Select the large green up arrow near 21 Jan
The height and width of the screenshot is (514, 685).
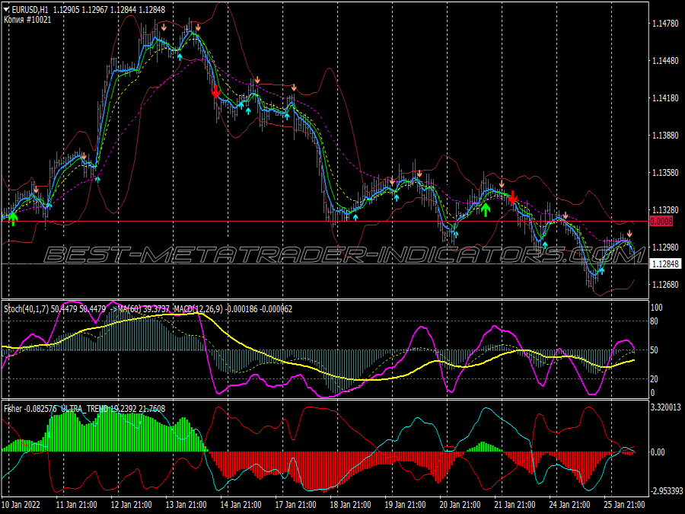pos(486,209)
